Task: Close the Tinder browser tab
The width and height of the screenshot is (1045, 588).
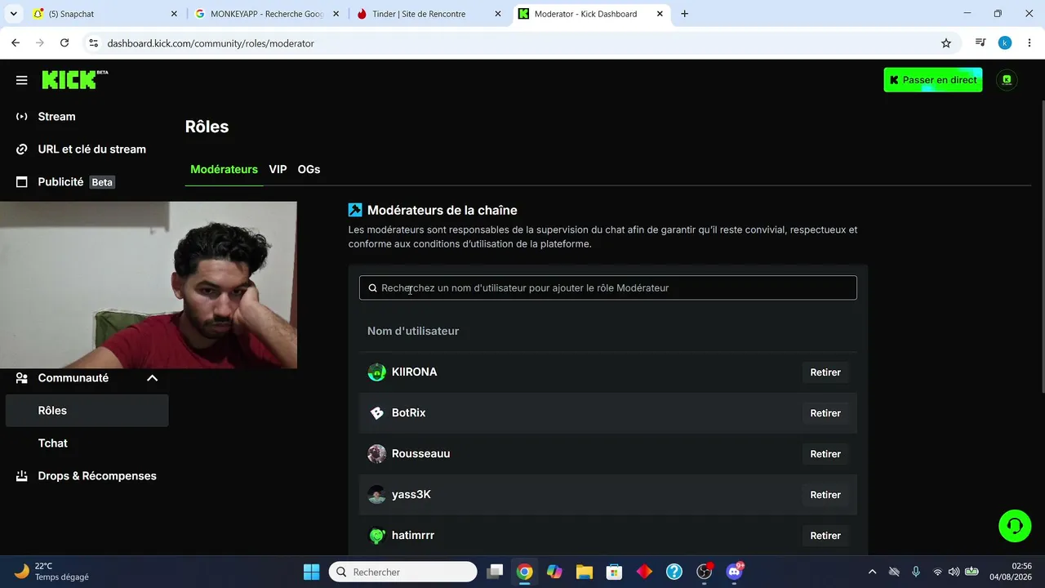Action: tap(498, 14)
